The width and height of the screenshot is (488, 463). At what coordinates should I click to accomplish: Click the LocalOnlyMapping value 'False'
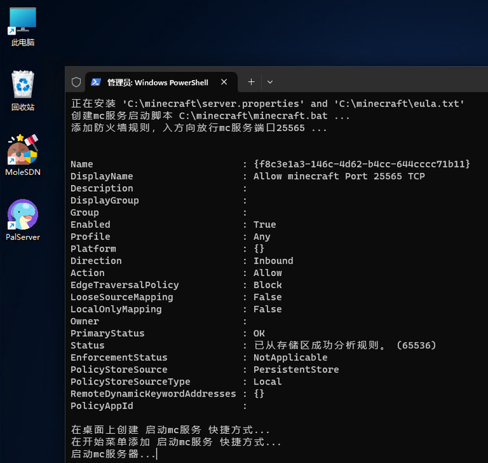268,309
